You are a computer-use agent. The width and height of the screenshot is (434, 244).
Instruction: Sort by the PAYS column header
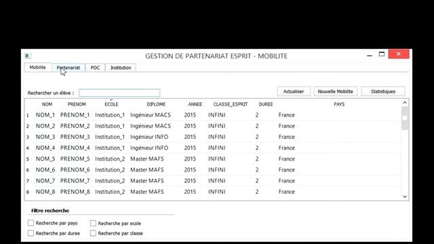tap(339, 104)
